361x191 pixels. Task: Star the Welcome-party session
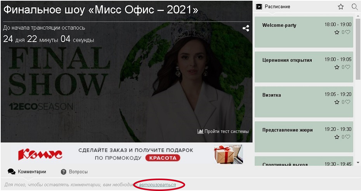[337, 32]
